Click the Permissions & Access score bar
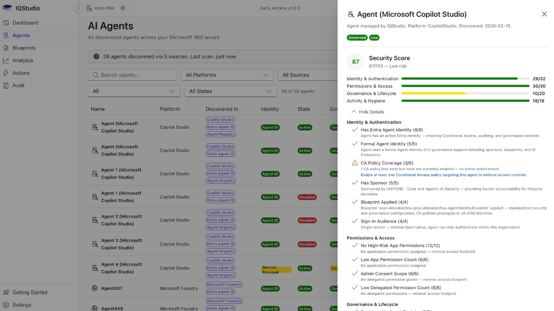Viewport: 554px width, 311px height. click(x=466, y=86)
